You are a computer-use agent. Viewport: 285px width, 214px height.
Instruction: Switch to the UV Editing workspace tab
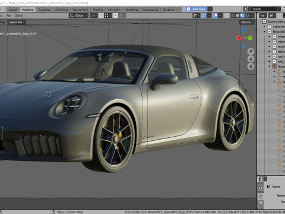(x=61, y=10)
